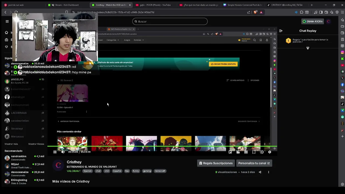Switch to Simple Horario Comercial tab

tap(243, 5)
